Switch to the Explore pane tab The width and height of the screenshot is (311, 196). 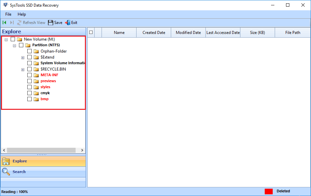(x=43, y=161)
